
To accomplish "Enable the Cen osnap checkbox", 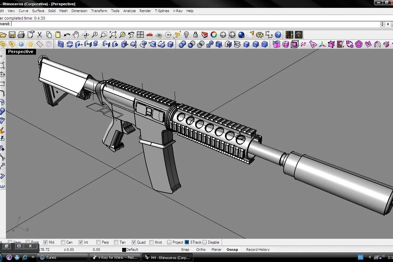I will (63, 242).
